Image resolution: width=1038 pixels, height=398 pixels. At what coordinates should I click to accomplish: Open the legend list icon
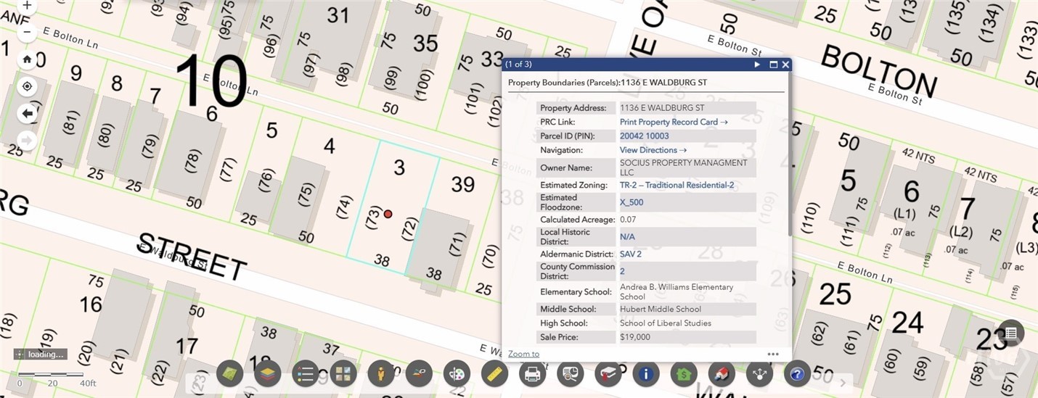click(306, 374)
